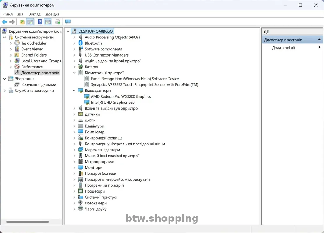Open the Файл menu
Image resolution: width=324 pixels, height=233 pixels.
8,14
